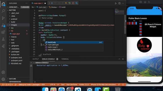Screen dimensions: 163x91
Task: Click Dart DevTools in the status bar
Action: (x=72, y=85)
